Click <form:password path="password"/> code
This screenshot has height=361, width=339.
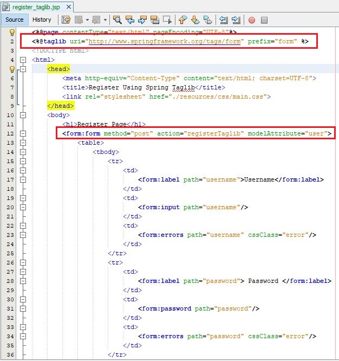tap(199, 308)
